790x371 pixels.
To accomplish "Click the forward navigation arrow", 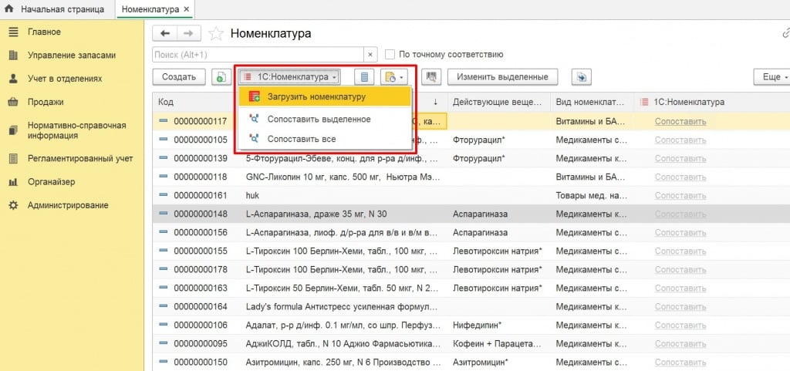I will click(x=189, y=33).
